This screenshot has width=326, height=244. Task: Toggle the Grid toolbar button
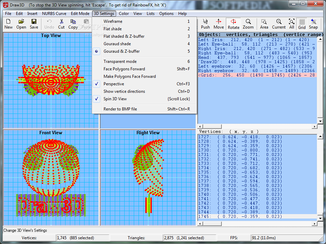(x=302, y=24)
